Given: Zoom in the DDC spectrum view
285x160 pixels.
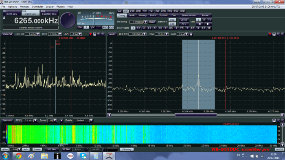Looking at the screenshot, I should pos(99,34).
